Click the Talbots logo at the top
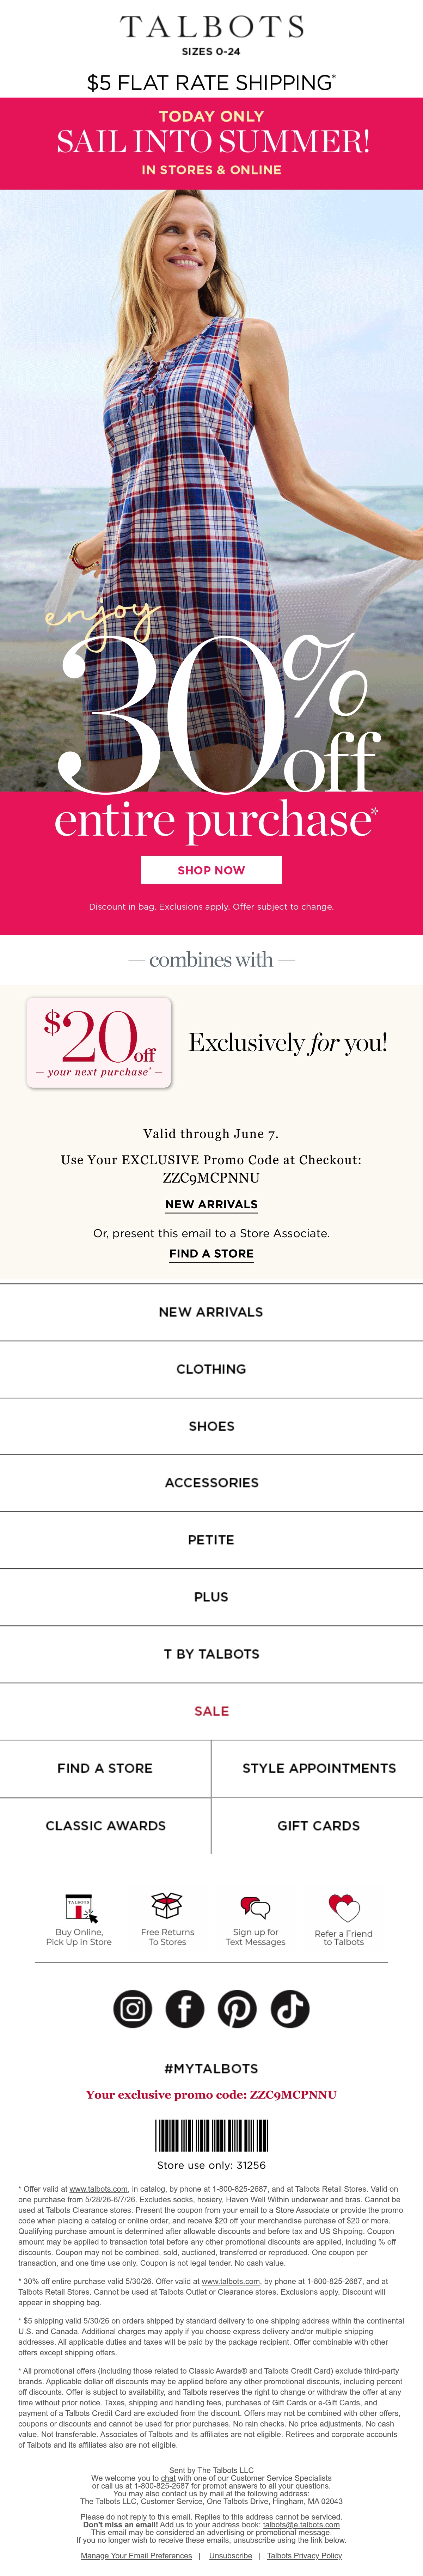Screen dimensions: 423x2576 click(x=212, y=27)
